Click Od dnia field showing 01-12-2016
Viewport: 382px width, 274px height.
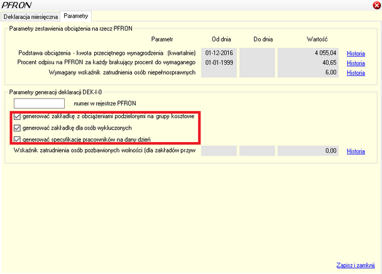219,53
